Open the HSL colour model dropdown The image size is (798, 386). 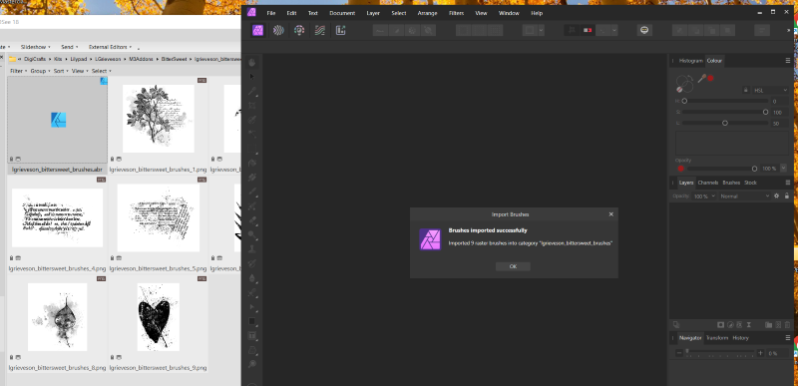pos(770,90)
